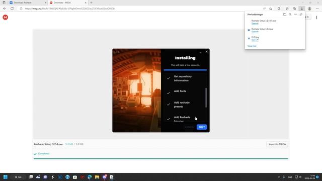Close the Download Roshade tab

[45, 3]
